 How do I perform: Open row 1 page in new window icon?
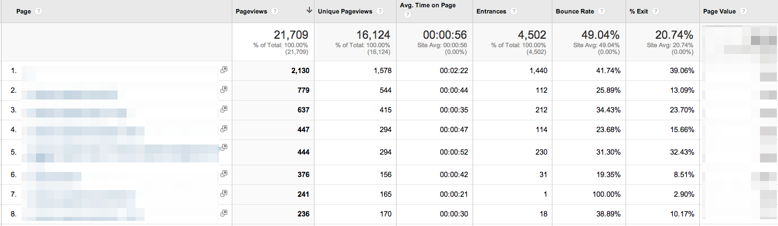pos(223,70)
